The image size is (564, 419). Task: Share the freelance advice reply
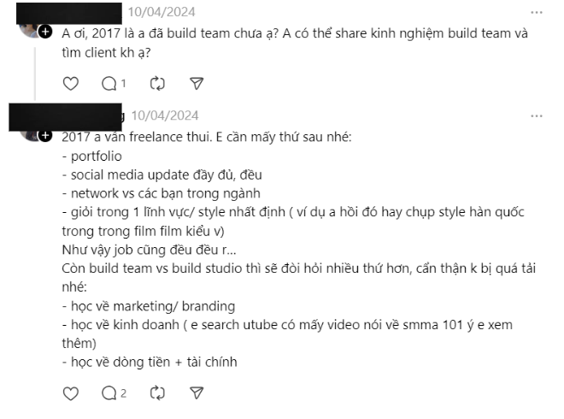coord(197,393)
